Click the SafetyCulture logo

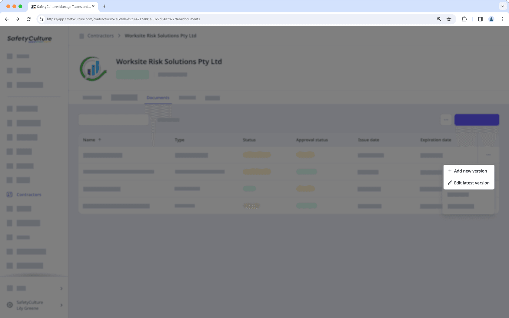click(29, 39)
